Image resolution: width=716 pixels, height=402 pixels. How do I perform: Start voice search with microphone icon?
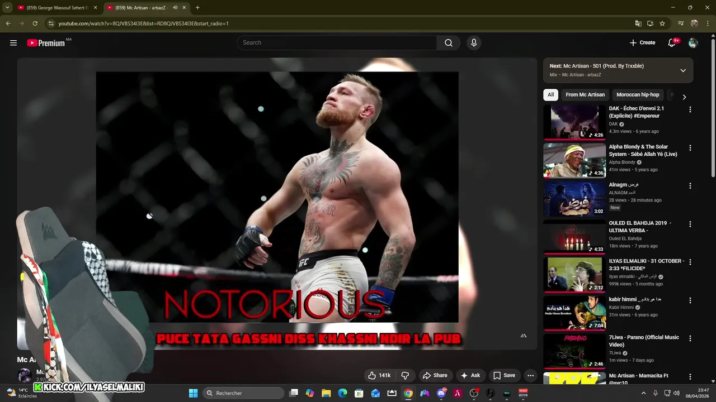474,43
